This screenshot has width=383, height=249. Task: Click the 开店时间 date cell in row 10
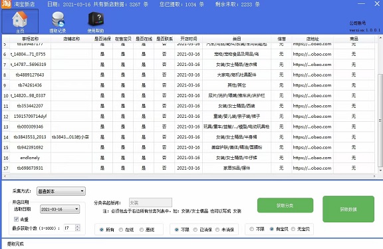[189, 96]
